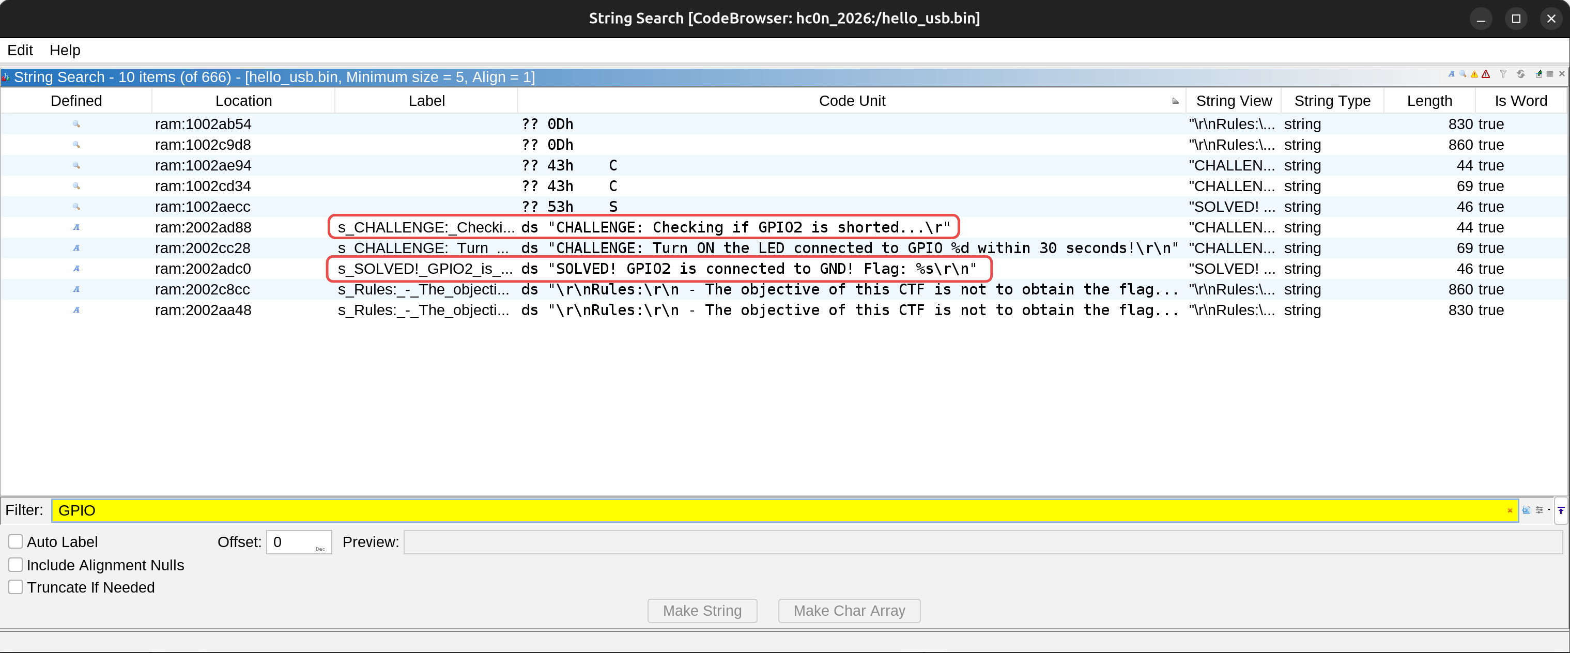Toggle conflicting strings with the red warning icon
This screenshot has height=653, width=1570.
pos(1486,74)
